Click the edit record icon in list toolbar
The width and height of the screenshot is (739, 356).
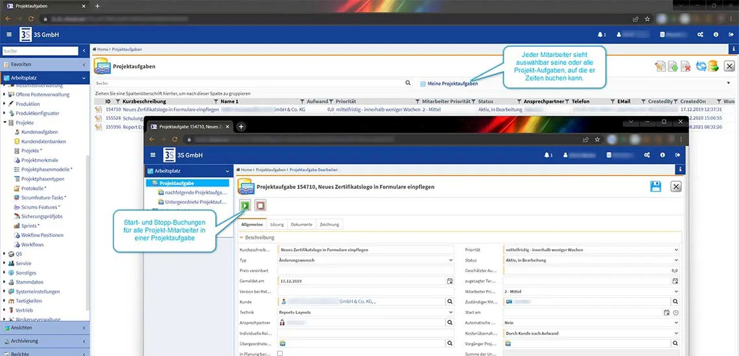tap(660, 66)
